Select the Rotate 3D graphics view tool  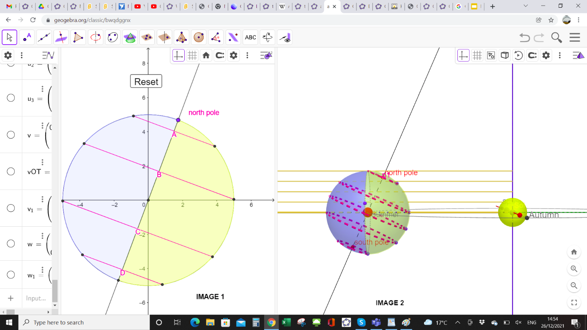click(267, 37)
